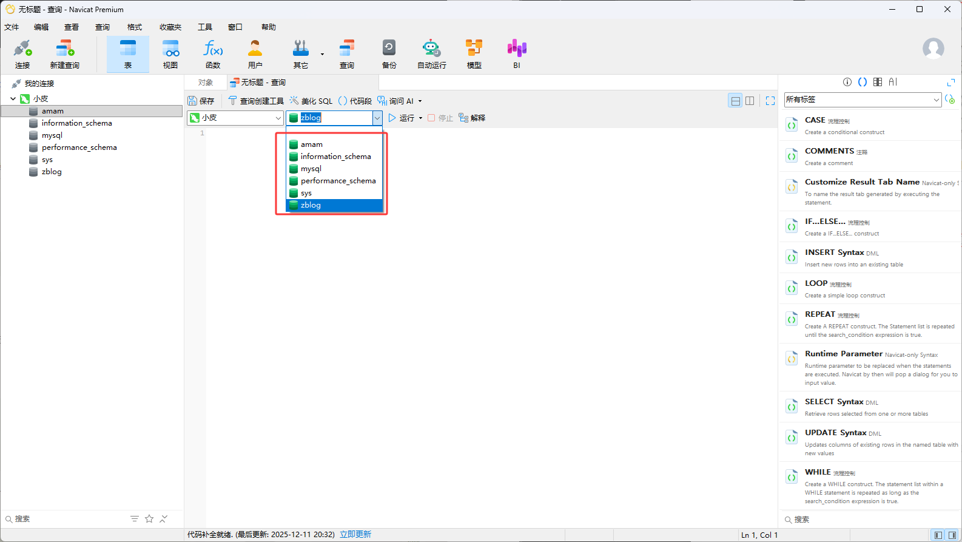Select the WHILE snippet entry
Screen dimensions: 962x542
[x=870, y=486]
